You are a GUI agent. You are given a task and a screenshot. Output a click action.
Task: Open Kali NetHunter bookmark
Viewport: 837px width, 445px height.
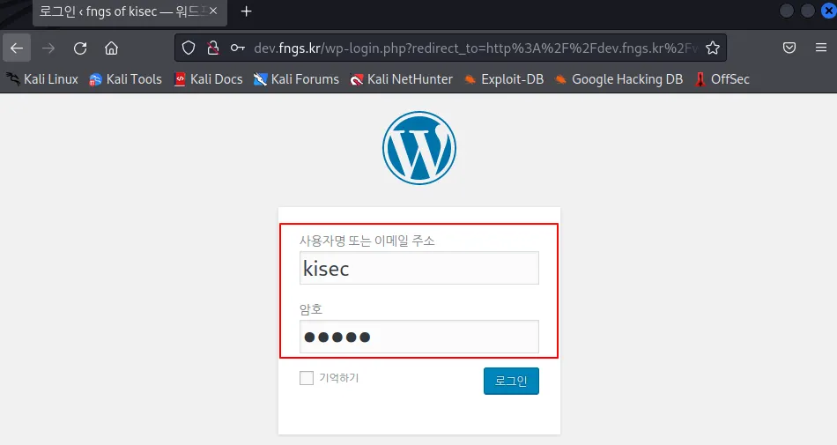coord(401,79)
